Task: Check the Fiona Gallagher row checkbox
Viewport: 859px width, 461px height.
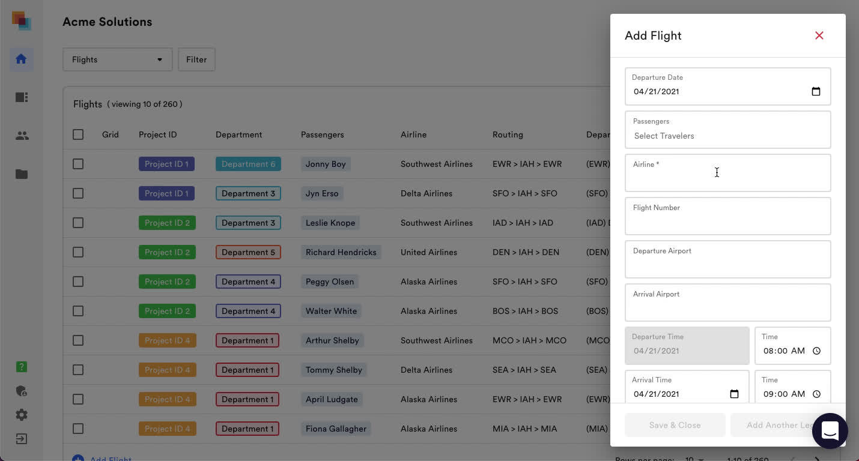Action: click(78, 429)
